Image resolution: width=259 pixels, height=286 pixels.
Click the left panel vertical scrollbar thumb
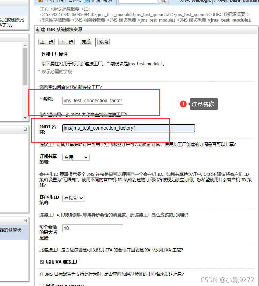25,66
